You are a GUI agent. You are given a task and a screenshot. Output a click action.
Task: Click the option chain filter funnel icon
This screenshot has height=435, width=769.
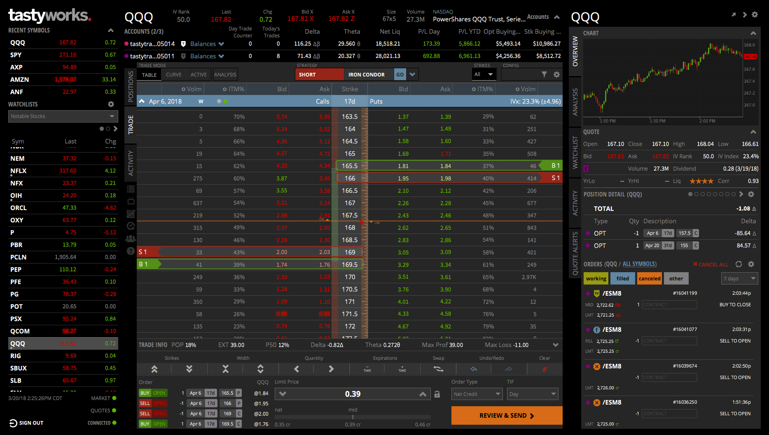(x=544, y=74)
